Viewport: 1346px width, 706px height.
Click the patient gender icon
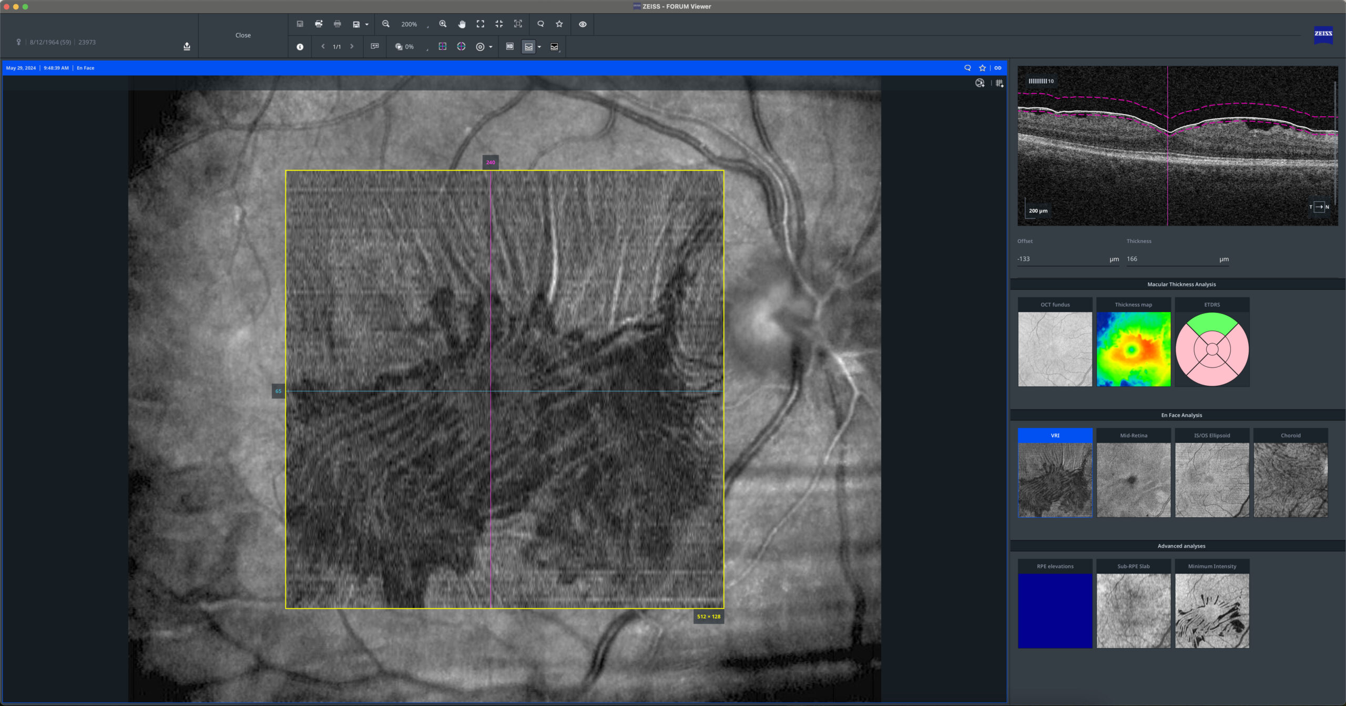(x=18, y=42)
